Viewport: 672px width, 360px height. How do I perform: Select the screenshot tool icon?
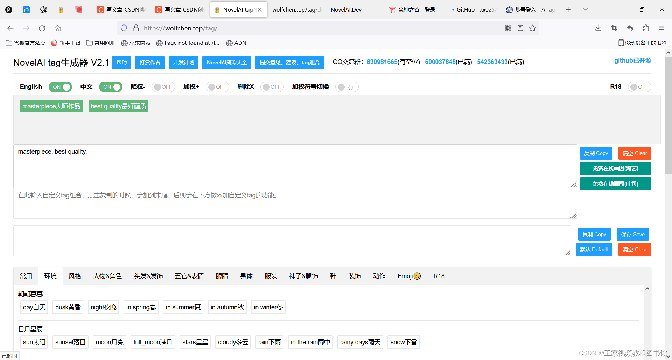coord(614,28)
